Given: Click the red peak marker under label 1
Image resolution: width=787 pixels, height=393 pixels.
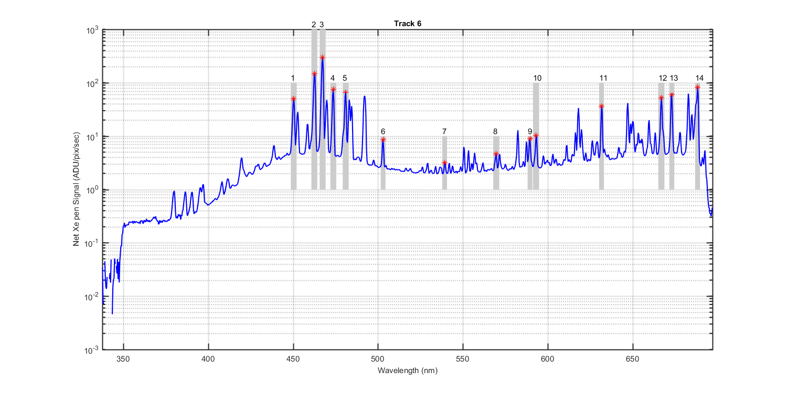Looking at the screenshot, I should click(293, 99).
